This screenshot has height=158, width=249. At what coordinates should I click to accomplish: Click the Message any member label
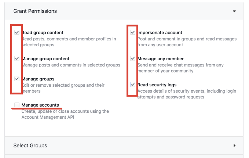[161, 59]
